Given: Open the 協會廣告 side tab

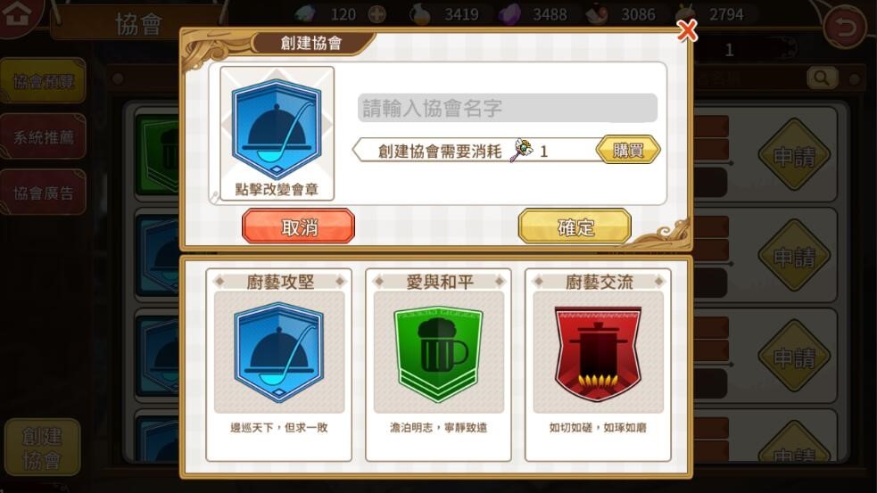Looking at the screenshot, I should point(43,193).
